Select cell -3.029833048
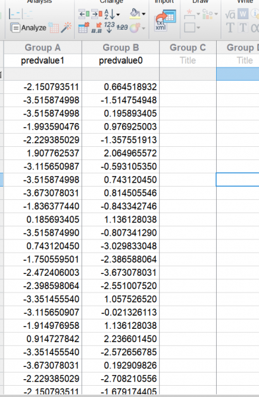The height and width of the screenshot is (397, 259). [x=121, y=246]
